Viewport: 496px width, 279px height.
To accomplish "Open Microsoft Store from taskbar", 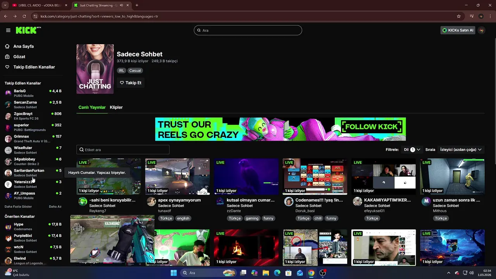I will click(x=288, y=273).
